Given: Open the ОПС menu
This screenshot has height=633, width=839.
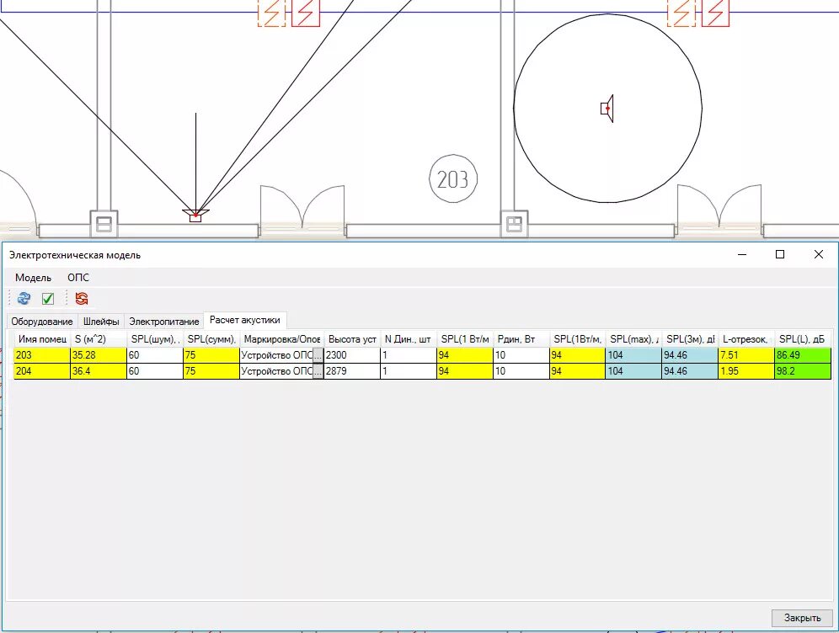Looking at the screenshot, I should click(78, 278).
